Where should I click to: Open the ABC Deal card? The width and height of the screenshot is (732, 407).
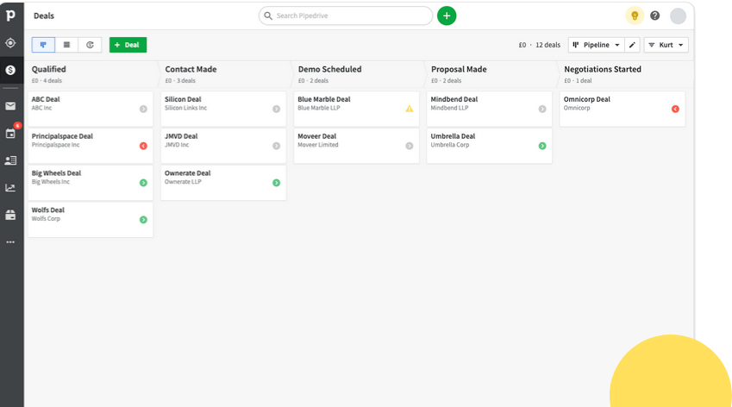point(91,109)
